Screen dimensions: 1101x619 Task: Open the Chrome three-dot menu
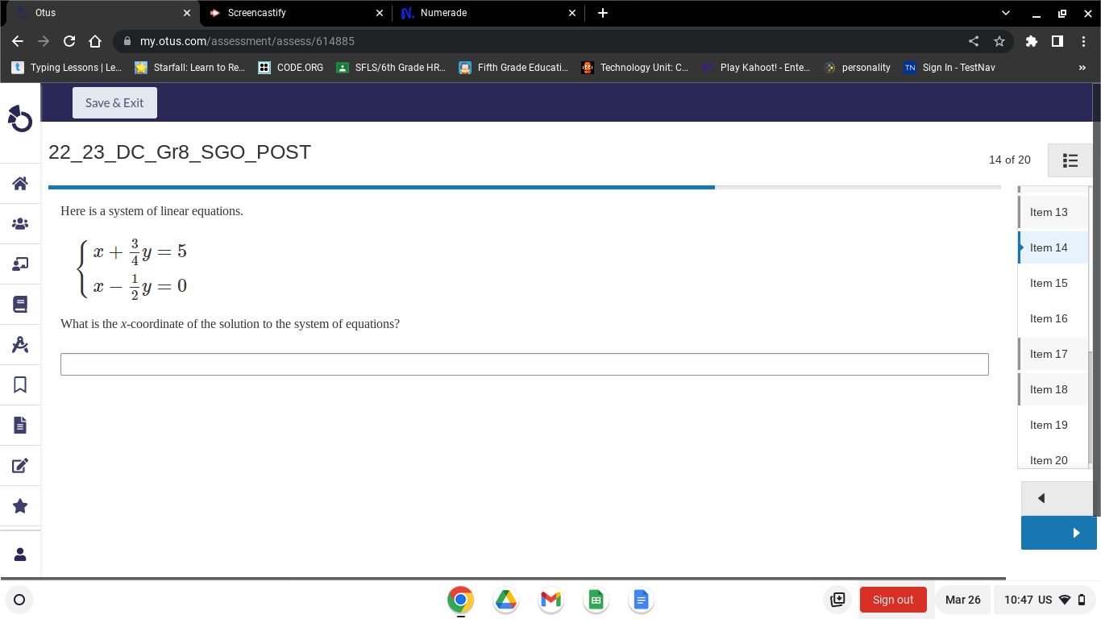coord(1083,41)
